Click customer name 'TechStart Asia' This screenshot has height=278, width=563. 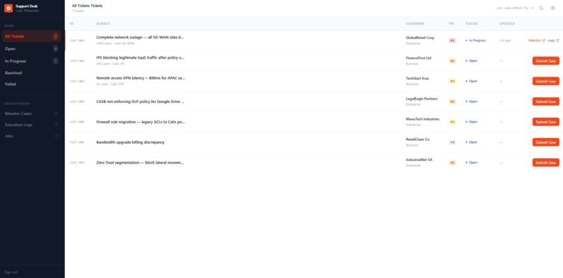click(417, 79)
